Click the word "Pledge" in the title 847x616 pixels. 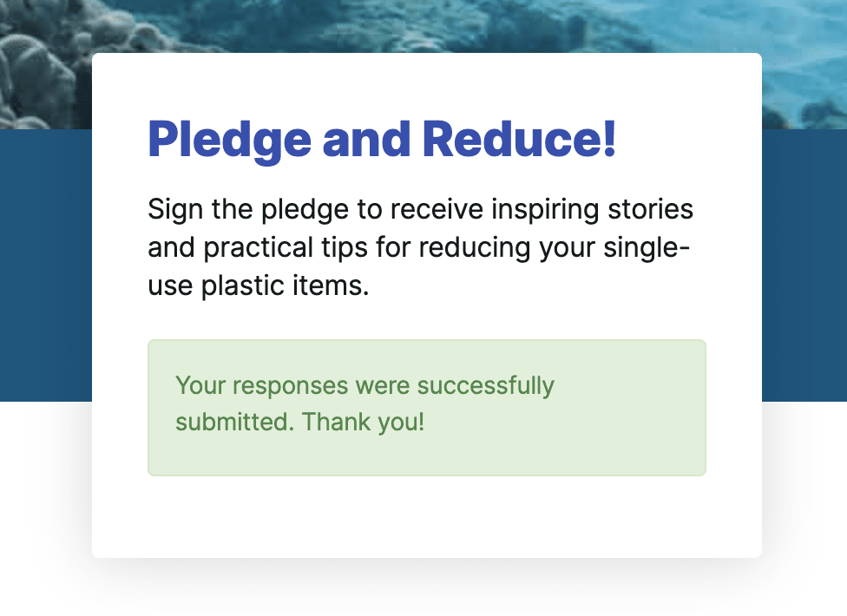click(x=230, y=141)
